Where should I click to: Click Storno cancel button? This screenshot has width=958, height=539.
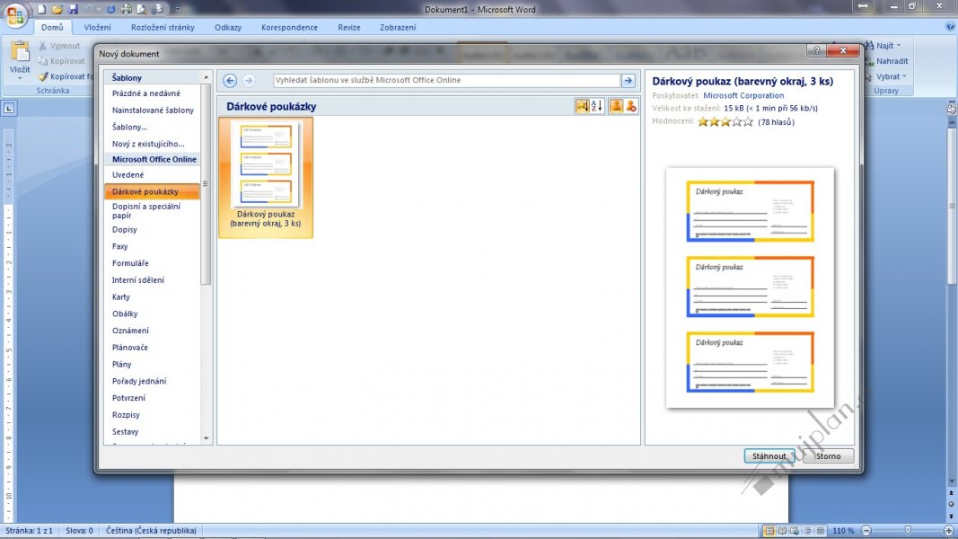[828, 455]
